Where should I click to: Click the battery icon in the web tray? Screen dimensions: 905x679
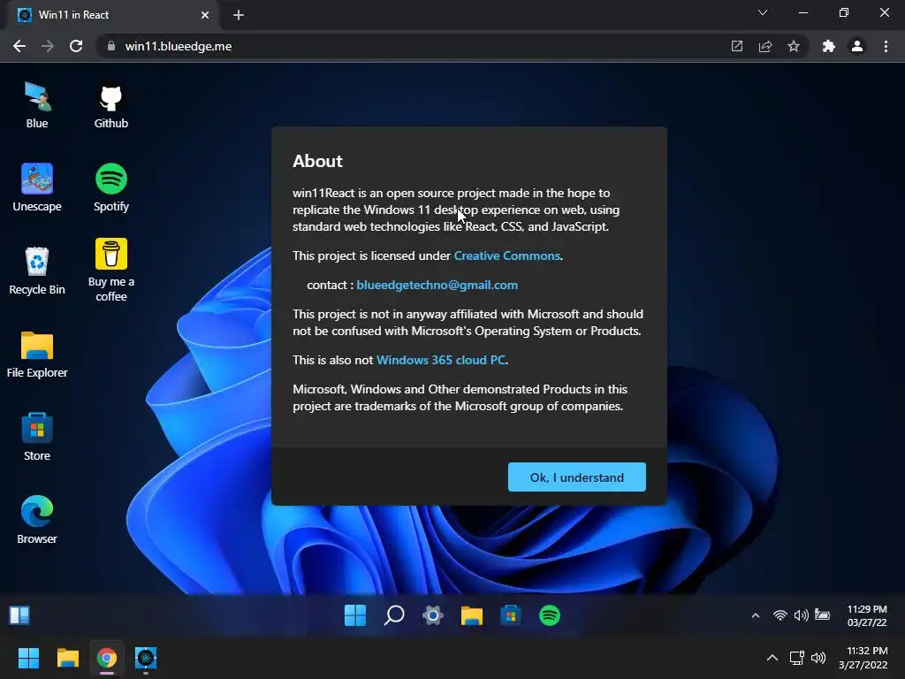click(x=823, y=615)
